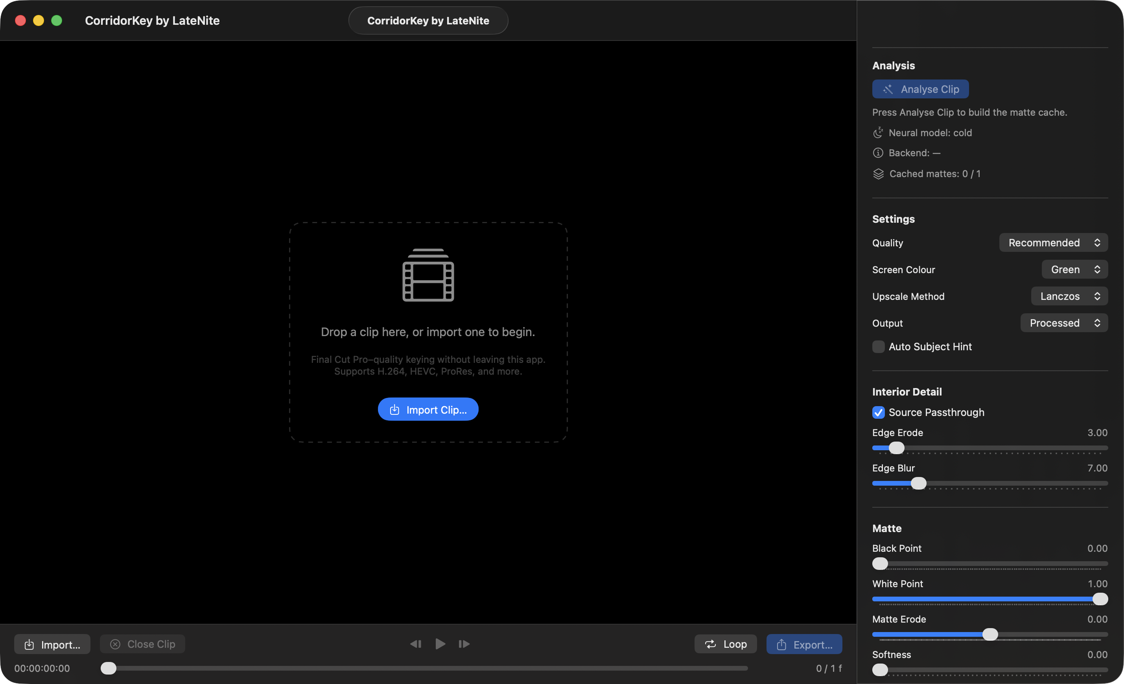Click the blue Import Clip button

tap(428, 410)
